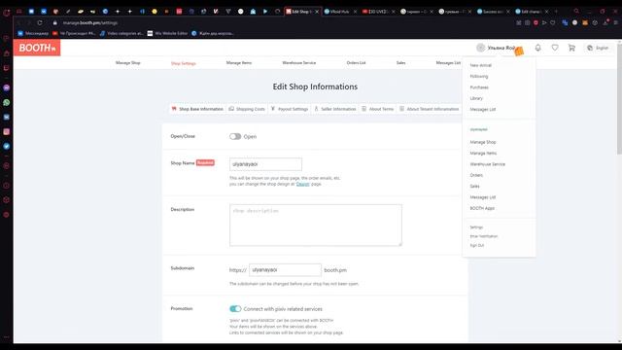
Task: Click the shop Description text area
Action: [x=315, y=225]
